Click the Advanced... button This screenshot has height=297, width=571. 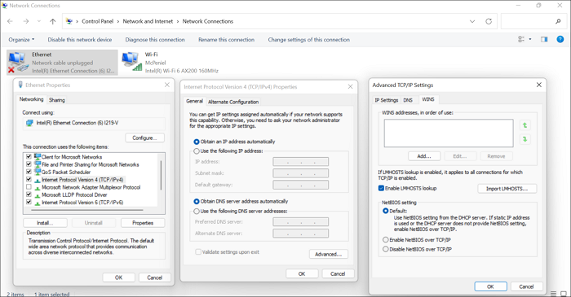coord(329,254)
